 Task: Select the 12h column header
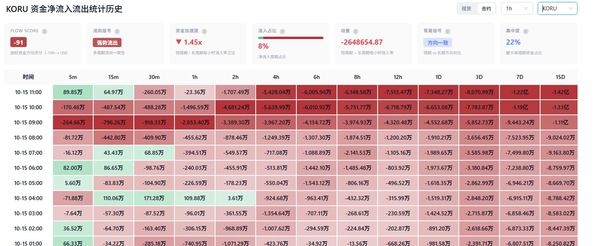point(398,77)
